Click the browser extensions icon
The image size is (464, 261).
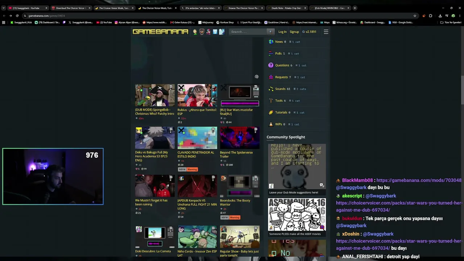tap(430, 16)
